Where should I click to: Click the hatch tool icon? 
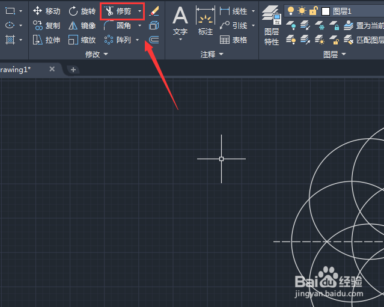[10, 40]
